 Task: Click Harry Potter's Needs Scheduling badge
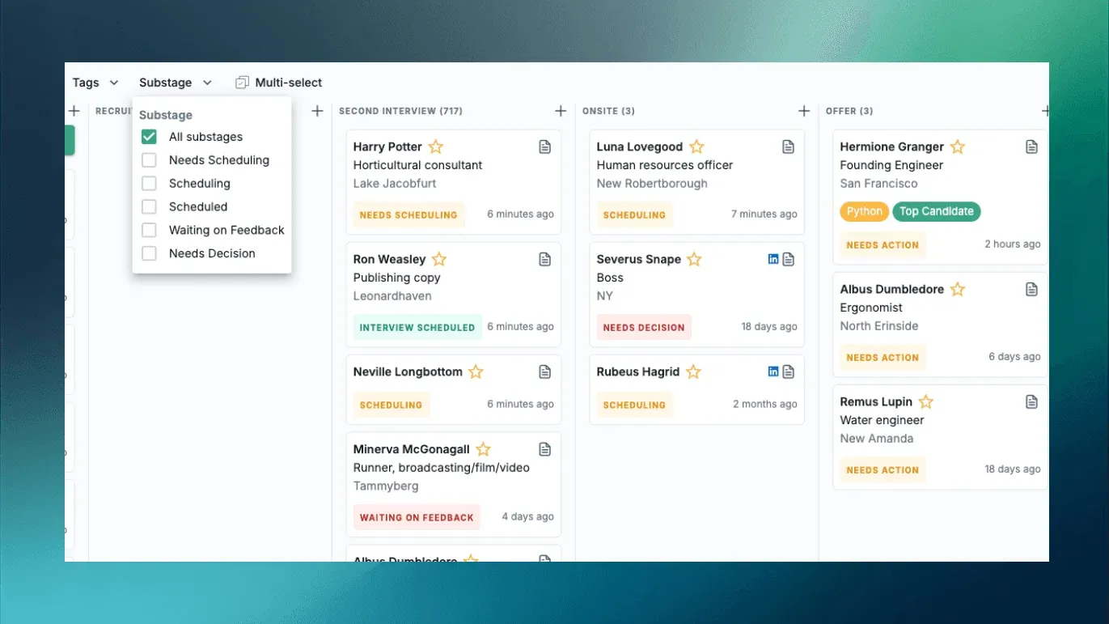click(408, 215)
